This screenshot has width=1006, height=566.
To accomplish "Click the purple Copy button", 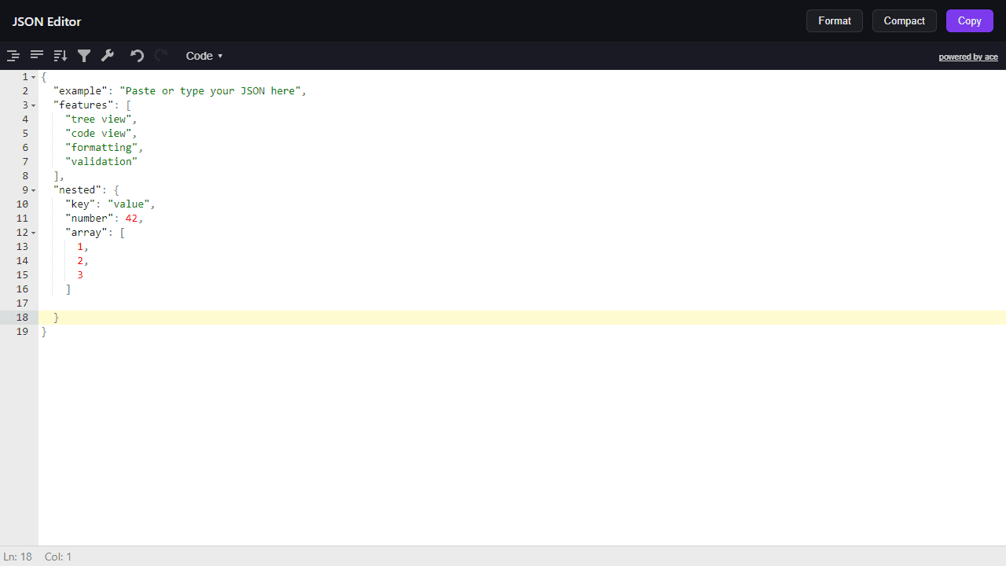I will point(970,21).
